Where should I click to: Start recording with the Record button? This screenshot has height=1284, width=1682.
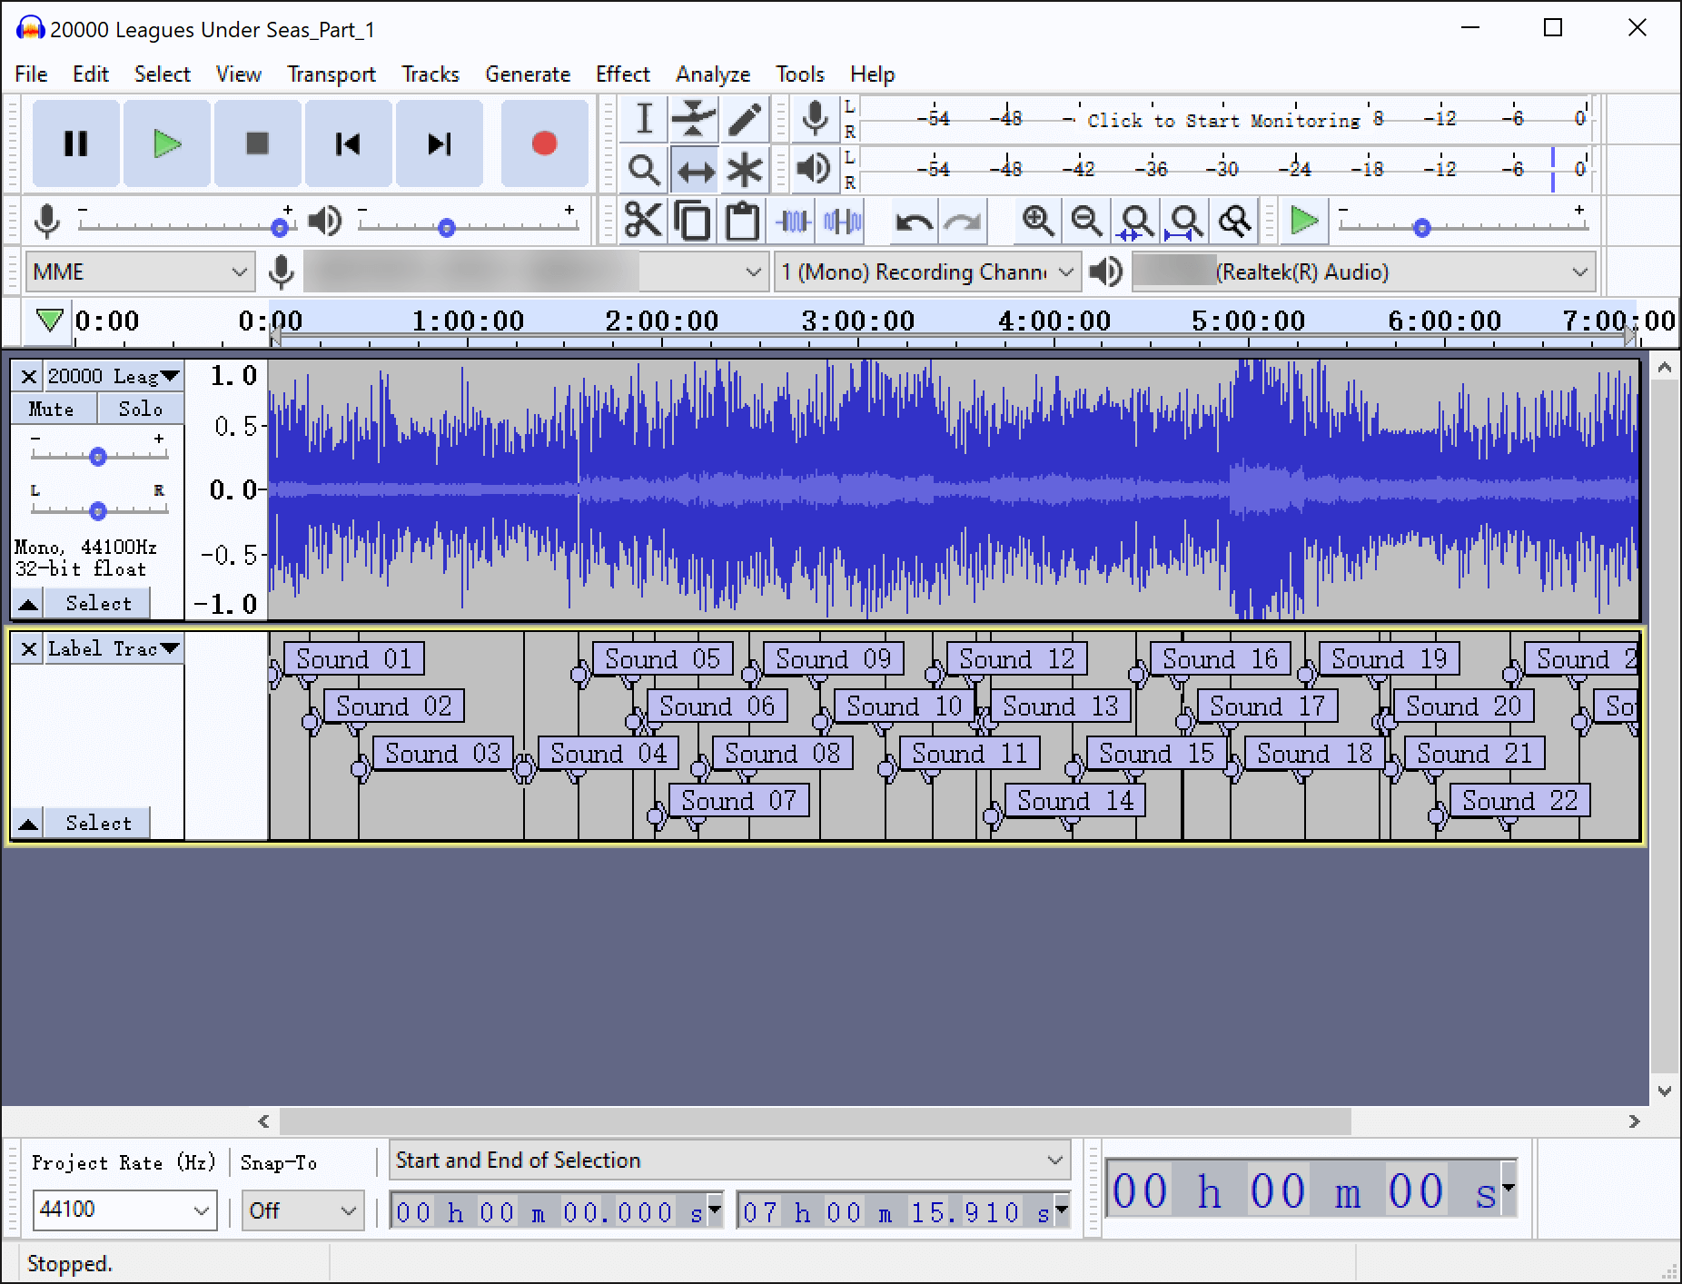(x=544, y=143)
